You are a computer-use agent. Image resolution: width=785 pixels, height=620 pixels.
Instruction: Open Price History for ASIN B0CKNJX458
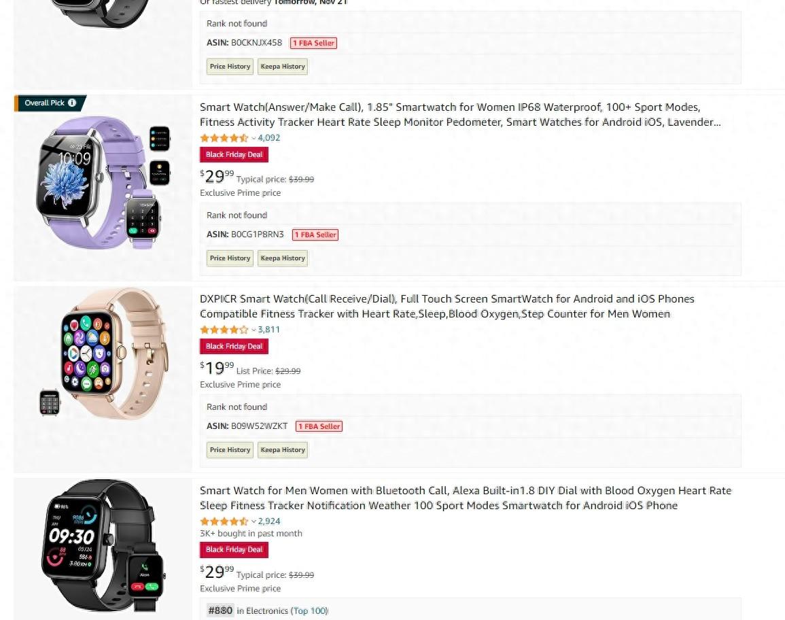click(x=230, y=67)
